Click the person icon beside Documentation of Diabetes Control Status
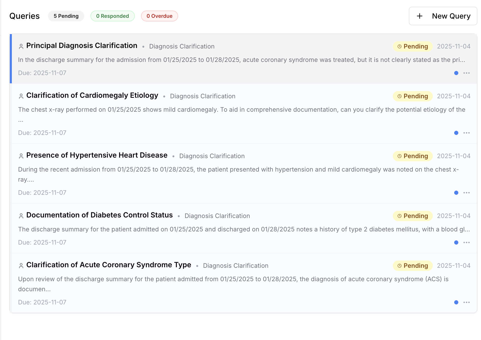481x340 pixels. pyautogui.click(x=21, y=216)
